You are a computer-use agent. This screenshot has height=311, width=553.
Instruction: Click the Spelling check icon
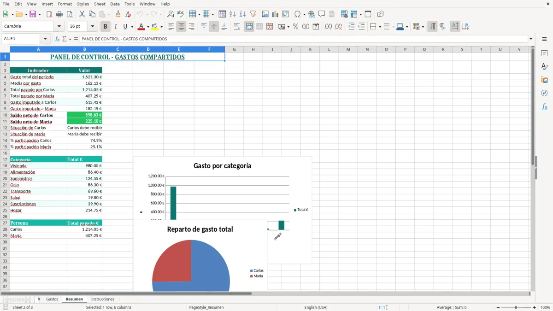(x=180, y=14)
